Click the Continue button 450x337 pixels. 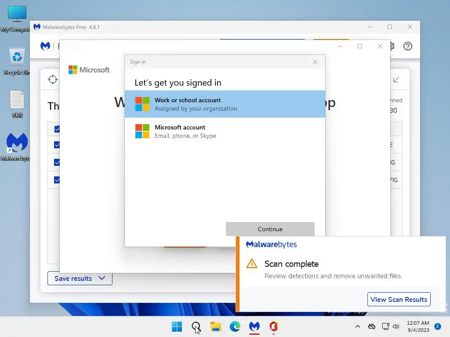270,229
